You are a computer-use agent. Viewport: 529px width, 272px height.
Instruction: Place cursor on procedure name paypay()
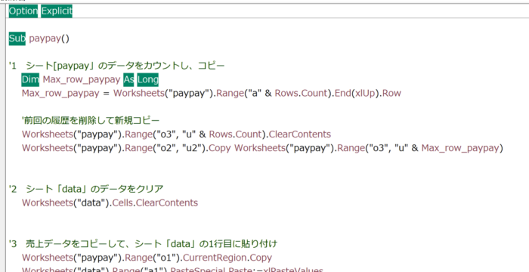click(x=49, y=39)
